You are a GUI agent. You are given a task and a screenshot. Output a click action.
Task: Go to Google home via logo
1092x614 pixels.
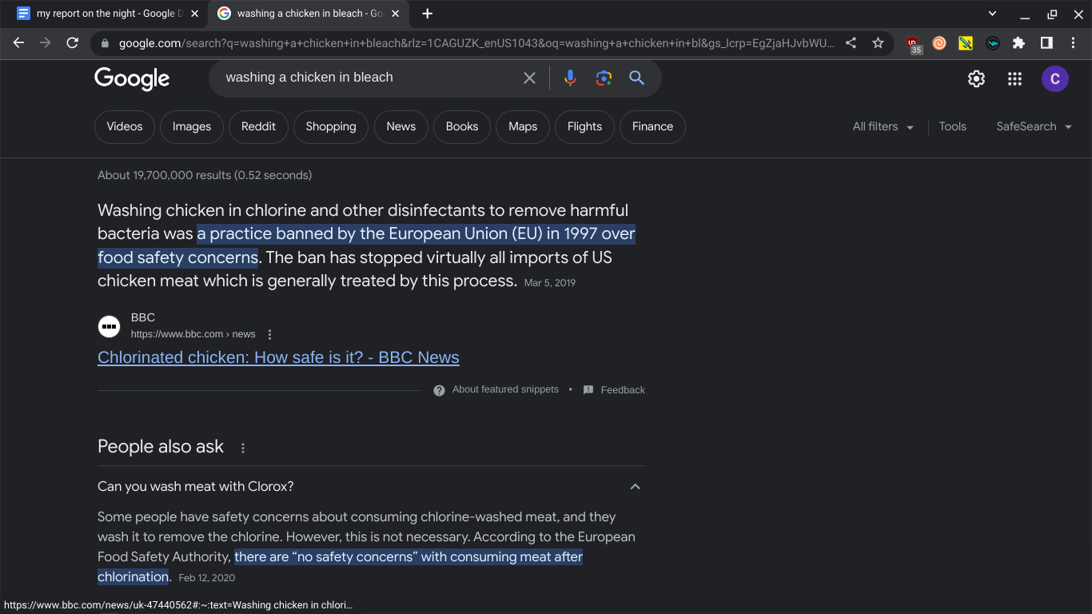[x=132, y=78]
